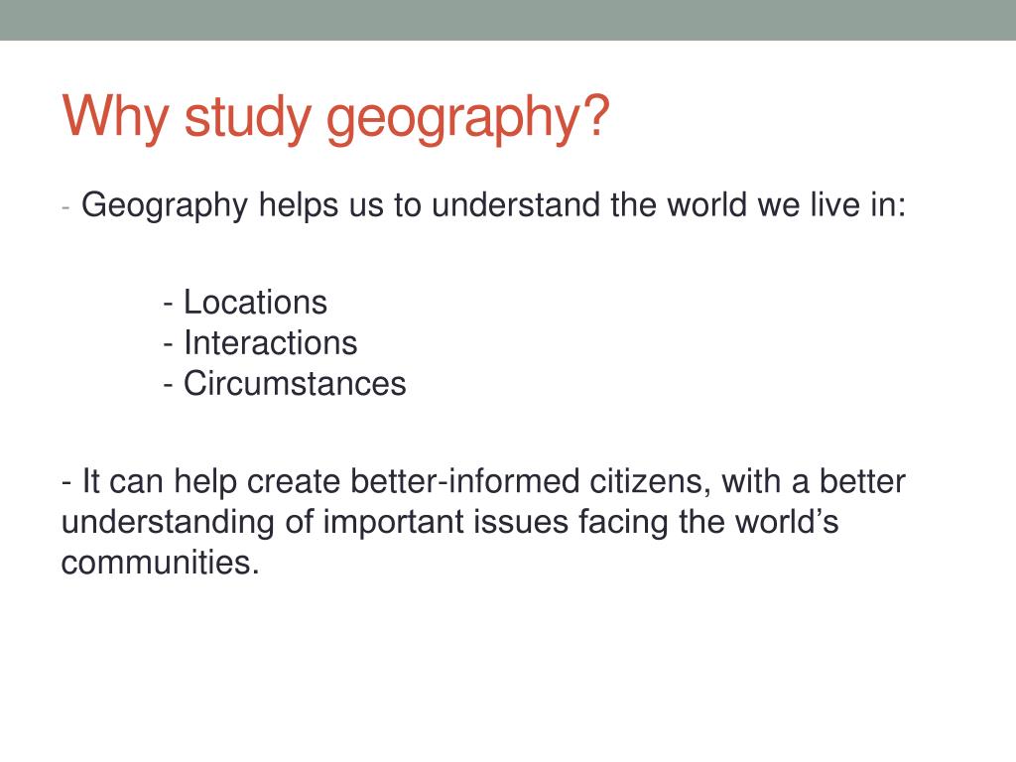Click the '- Circumstances' bullet
Image resolution: width=1016 pixels, height=762 pixels.
click(285, 384)
